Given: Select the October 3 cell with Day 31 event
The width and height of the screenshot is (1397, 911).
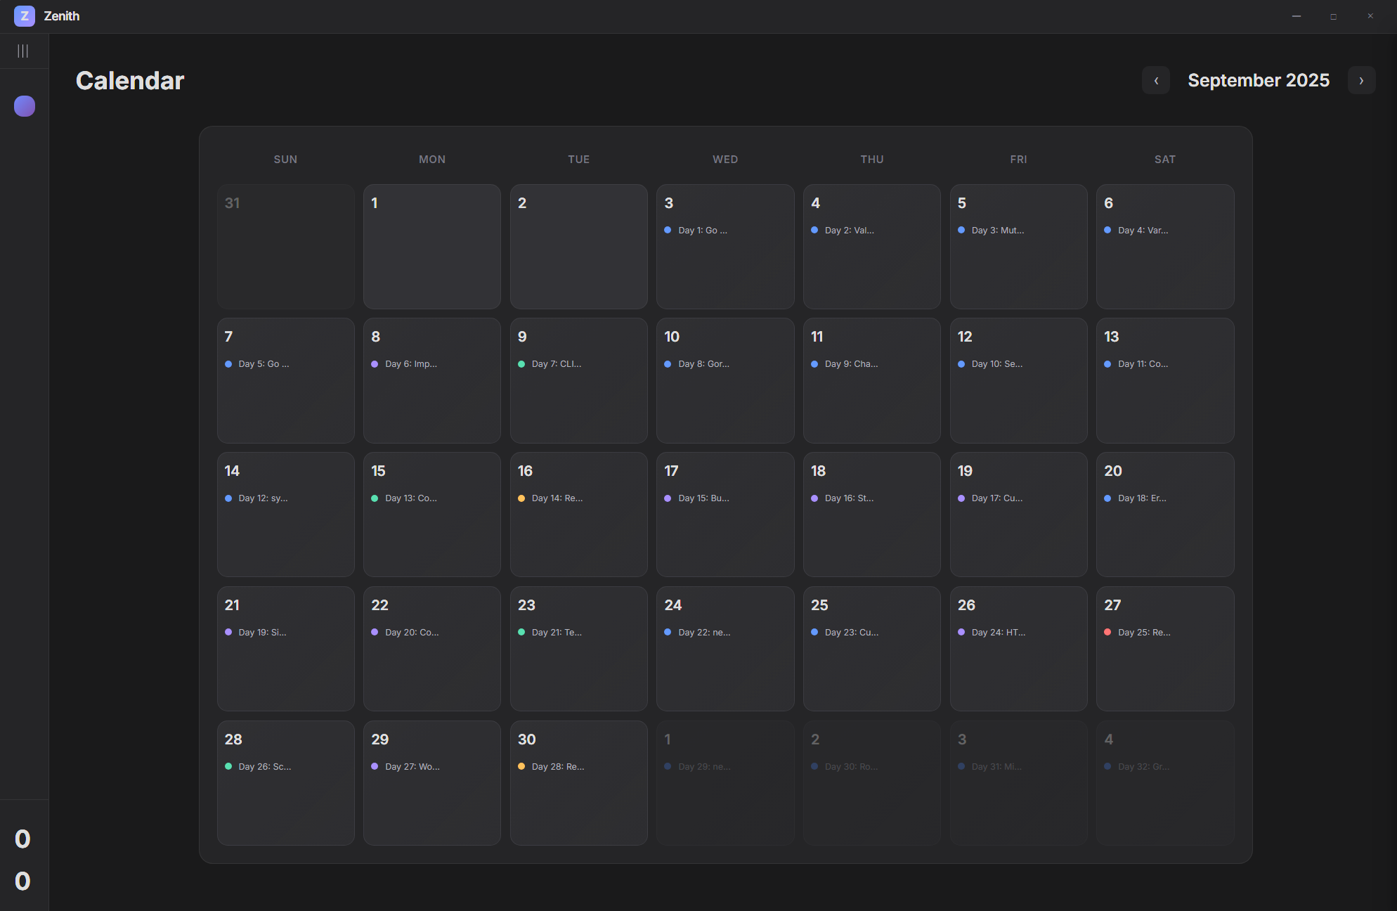Looking at the screenshot, I should coord(1018,782).
